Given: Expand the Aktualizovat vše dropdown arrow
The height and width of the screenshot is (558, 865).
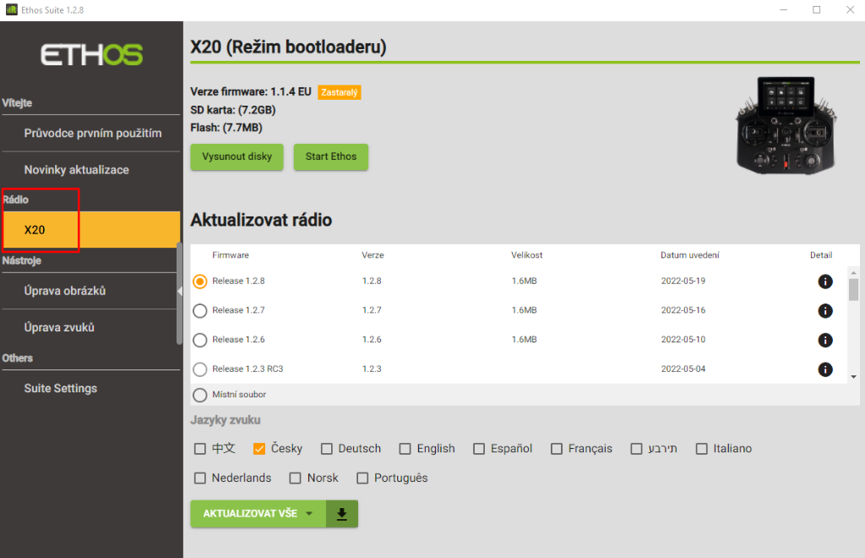Looking at the screenshot, I should click(x=309, y=514).
